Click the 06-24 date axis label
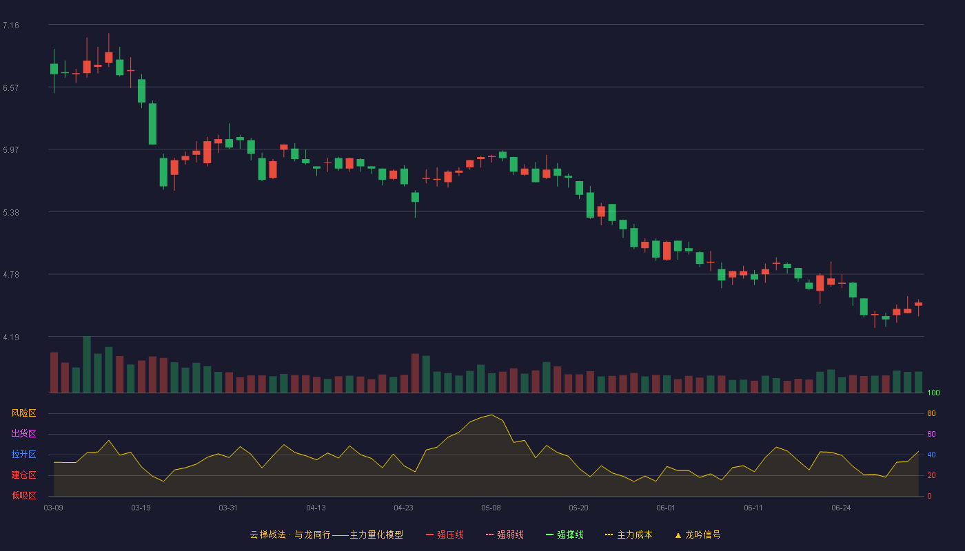The height and width of the screenshot is (551, 965). click(x=841, y=508)
